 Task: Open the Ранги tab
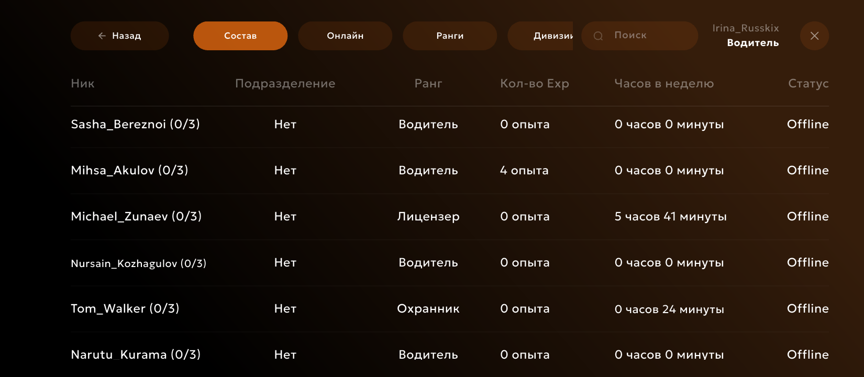(450, 36)
